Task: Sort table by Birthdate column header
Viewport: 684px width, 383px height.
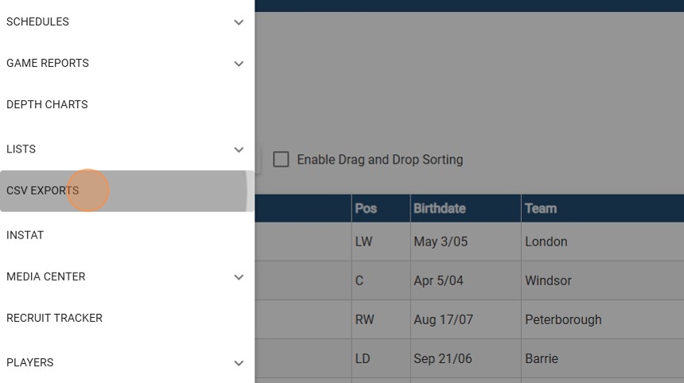Action: 440,208
